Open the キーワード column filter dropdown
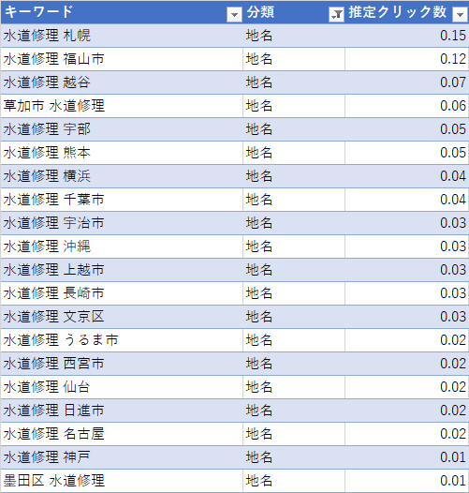 pos(234,14)
